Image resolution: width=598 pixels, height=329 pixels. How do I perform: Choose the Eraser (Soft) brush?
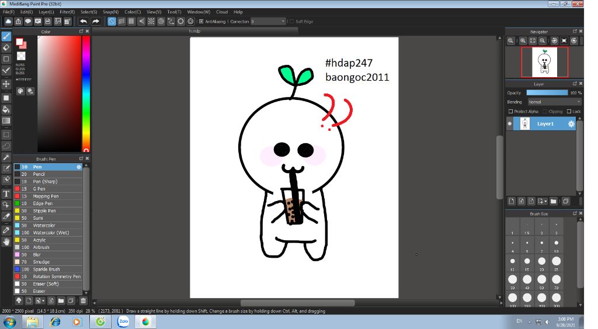click(x=48, y=283)
